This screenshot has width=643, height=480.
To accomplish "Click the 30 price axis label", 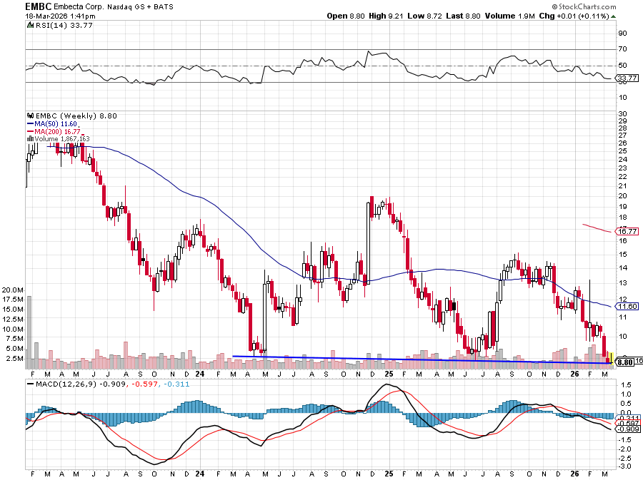I will pyautogui.click(x=622, y=114).
